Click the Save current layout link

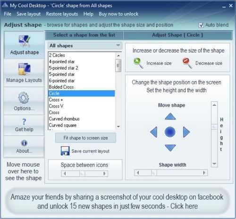tap(91, 151)
